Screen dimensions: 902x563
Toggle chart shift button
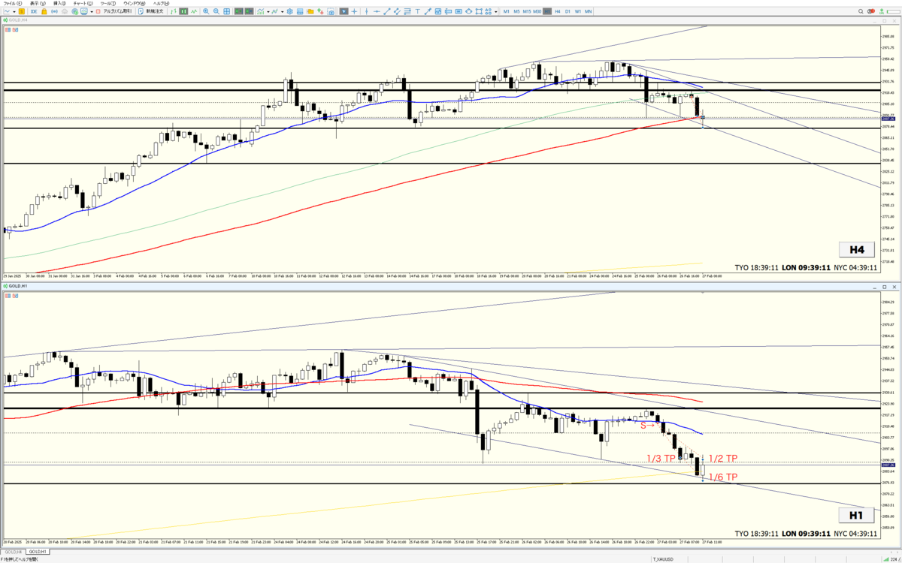click(x=249, y=11)
